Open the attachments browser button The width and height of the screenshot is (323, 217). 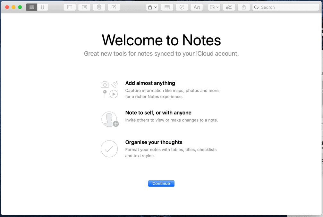point(84,7)
